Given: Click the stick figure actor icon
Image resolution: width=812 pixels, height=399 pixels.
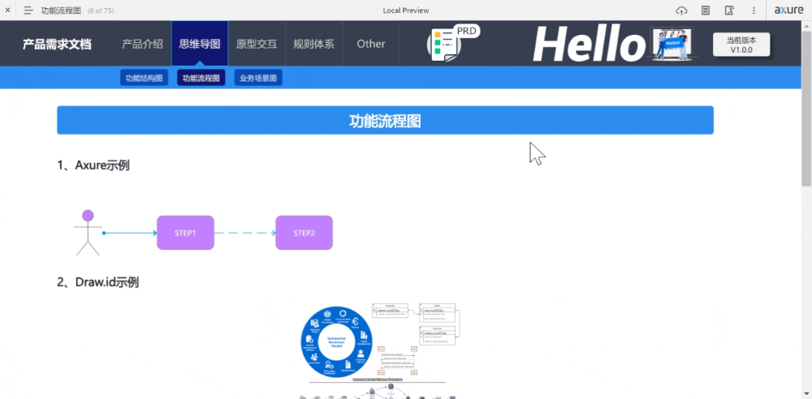Looking at the screenshot, I should pos(88,233).
